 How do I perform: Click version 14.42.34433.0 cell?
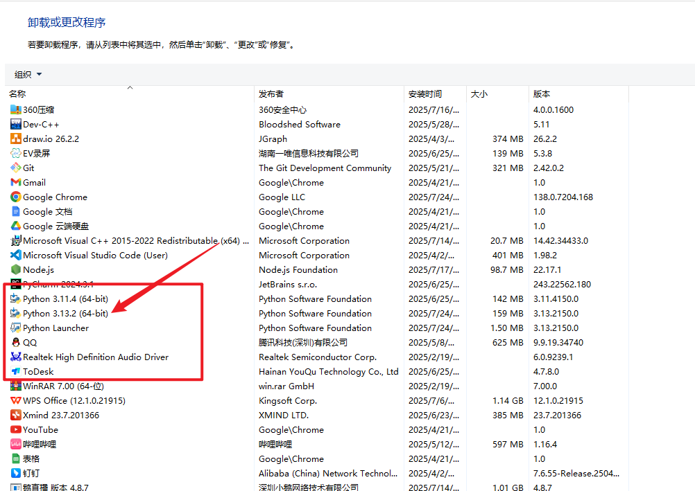pyautogui.click(x=560, y=240)
